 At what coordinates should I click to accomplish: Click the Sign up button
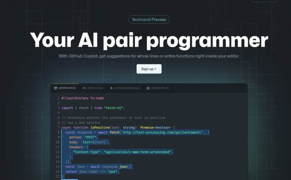tap(149, 69)
